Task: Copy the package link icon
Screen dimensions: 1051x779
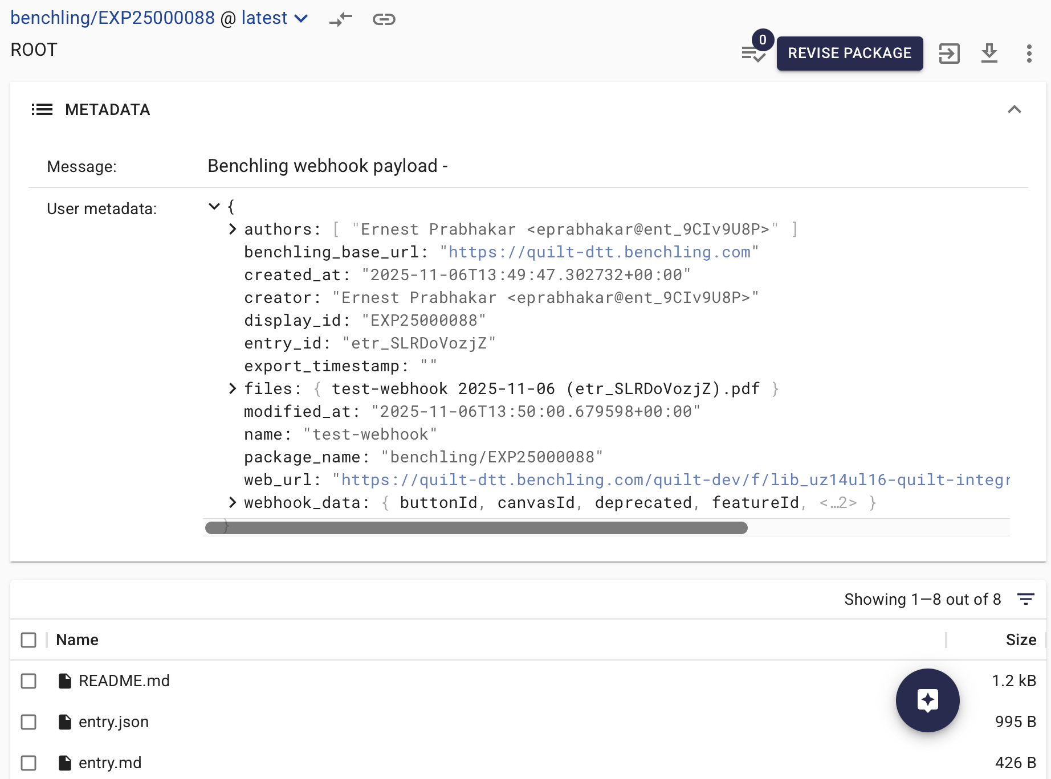Action: (x=384, y=19)
